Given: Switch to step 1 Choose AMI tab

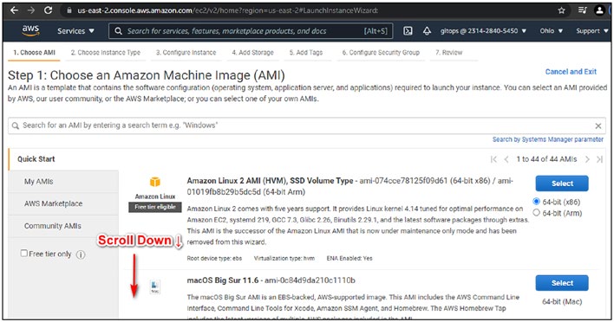Looking at the screenshot, I should click(x=34, y=52).
